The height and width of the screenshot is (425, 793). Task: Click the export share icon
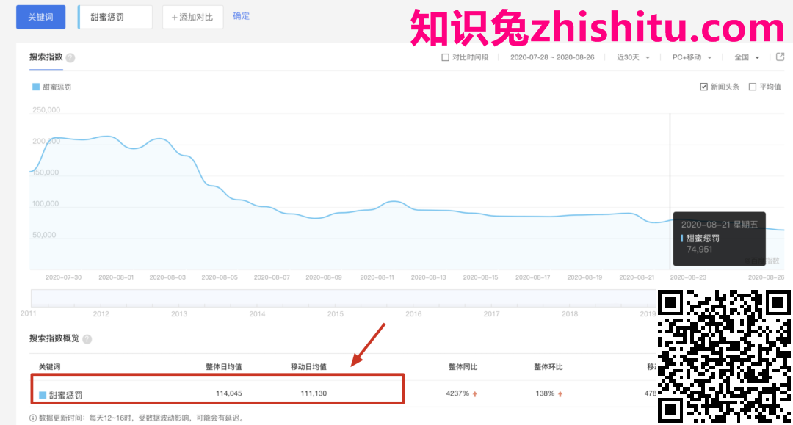pos(781,57)
